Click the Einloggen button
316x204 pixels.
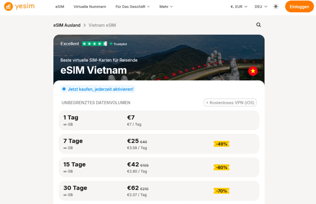coord(299,6)
